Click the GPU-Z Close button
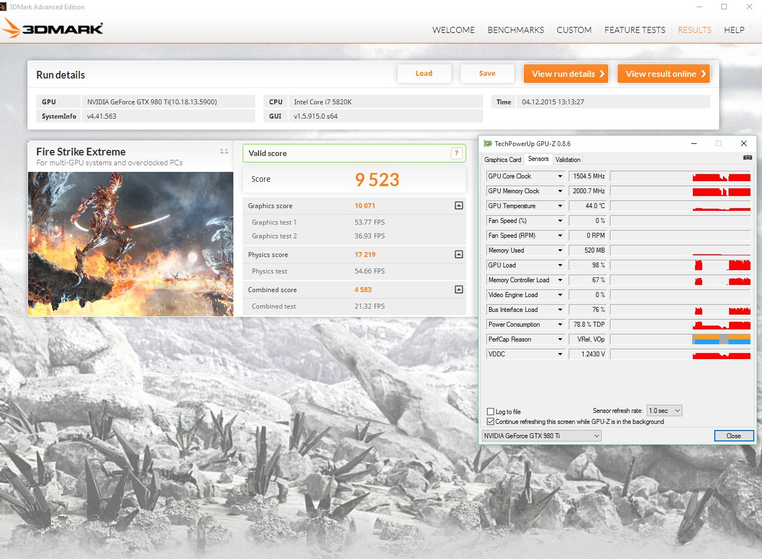This screenshot has width=762, height=559. [x=733, y=436]
